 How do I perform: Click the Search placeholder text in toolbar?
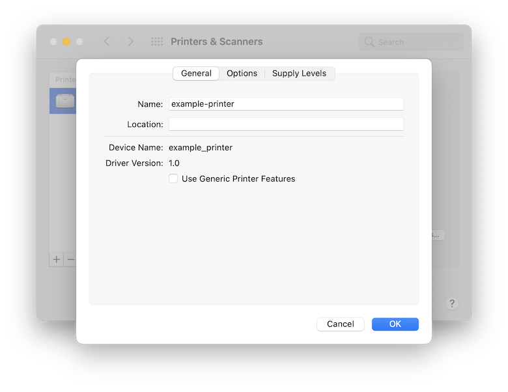[x=391, y=42]
